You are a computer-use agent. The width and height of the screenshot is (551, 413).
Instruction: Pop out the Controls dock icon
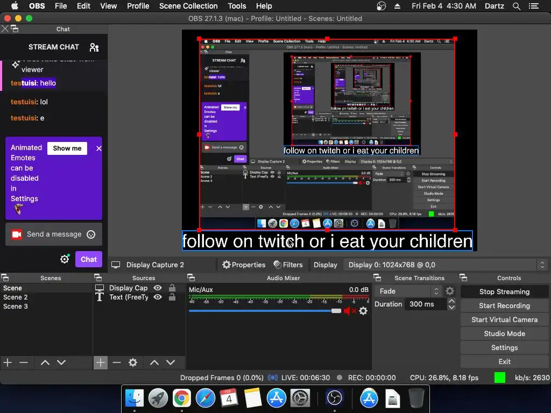coord(463,278)
